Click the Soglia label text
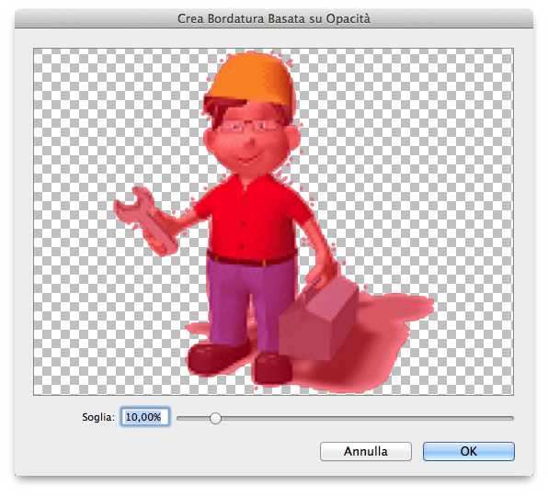This screenshot has width=548, height=496. (98, 417)
